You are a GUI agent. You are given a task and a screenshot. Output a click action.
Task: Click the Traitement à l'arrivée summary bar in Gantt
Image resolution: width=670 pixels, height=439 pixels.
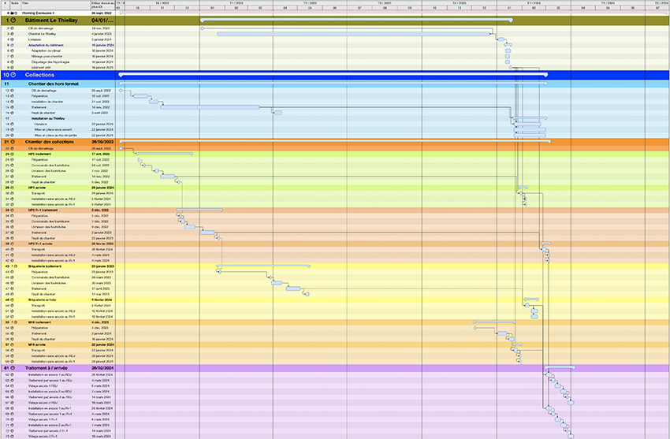560,367
